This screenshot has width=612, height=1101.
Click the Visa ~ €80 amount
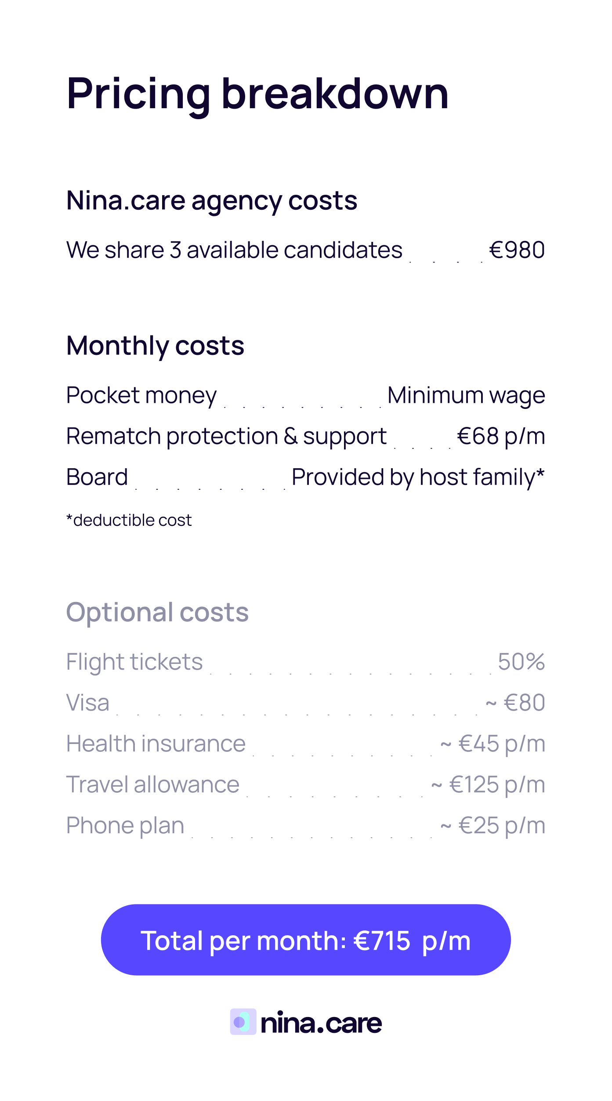point(515,702)
